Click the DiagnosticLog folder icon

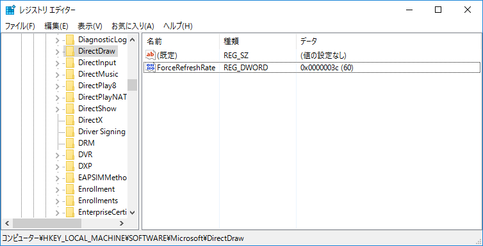coord(70,40)
